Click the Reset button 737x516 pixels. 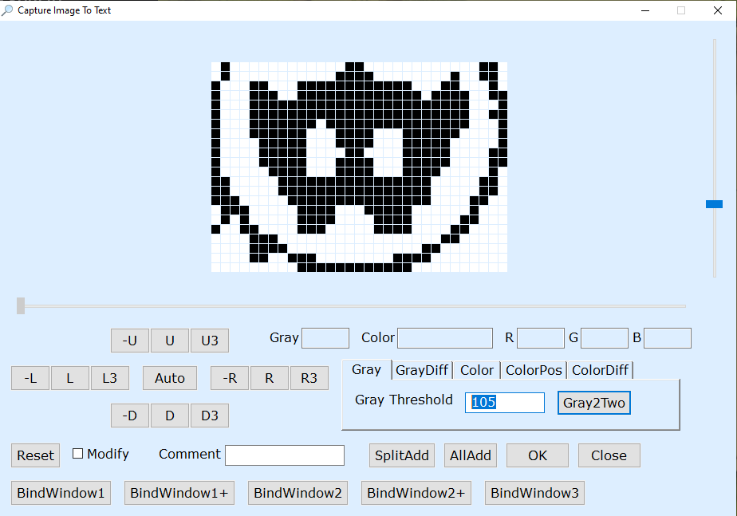pyautogui.click(x=36, y=455)
